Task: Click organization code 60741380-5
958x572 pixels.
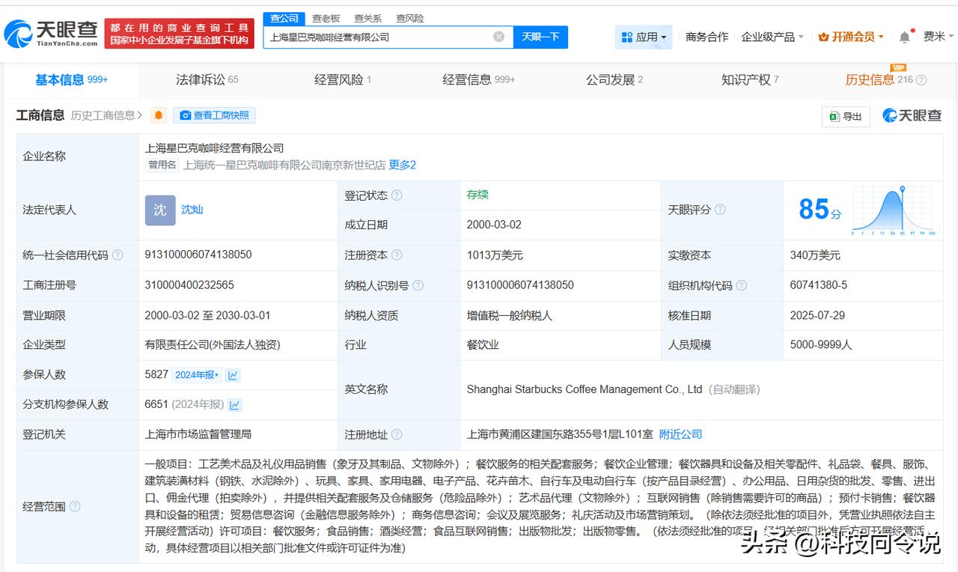Action: coord(819,285)
